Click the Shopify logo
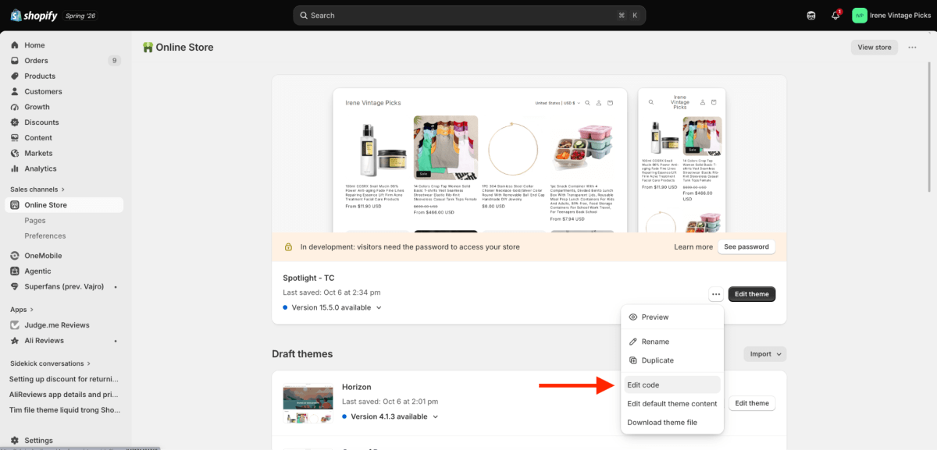This screenshot has height=450, width=937. [x=34, y=15]
